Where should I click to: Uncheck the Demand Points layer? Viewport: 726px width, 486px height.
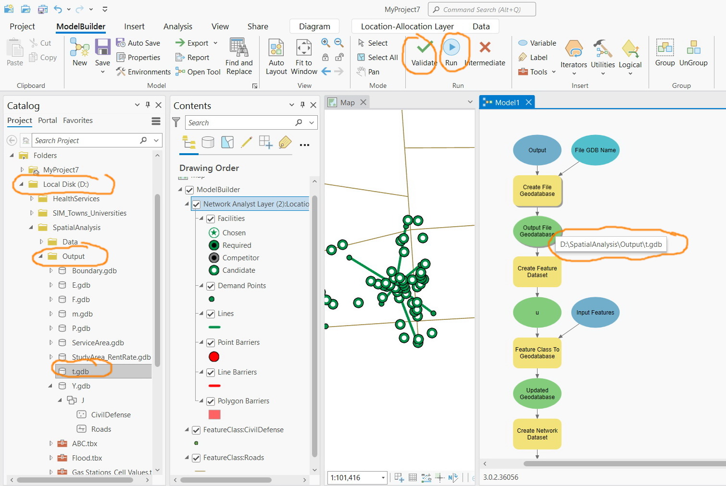tap(211, 286)
